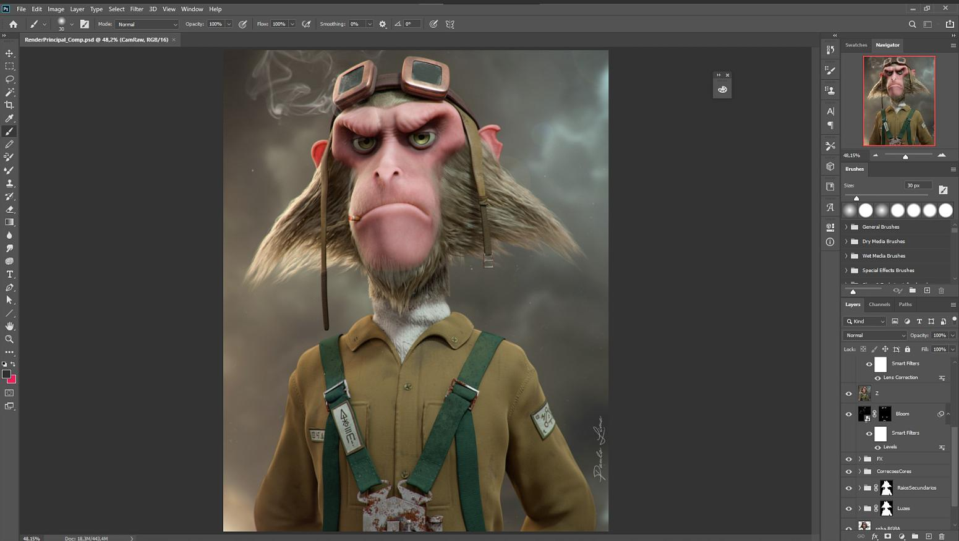Select the Eyedropper tool
Image resolution: width=959 pixels, height=541 pixels.
point(9,118)
